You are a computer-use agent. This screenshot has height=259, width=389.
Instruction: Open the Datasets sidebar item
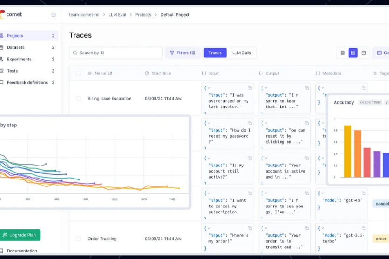tap(29, 47)
